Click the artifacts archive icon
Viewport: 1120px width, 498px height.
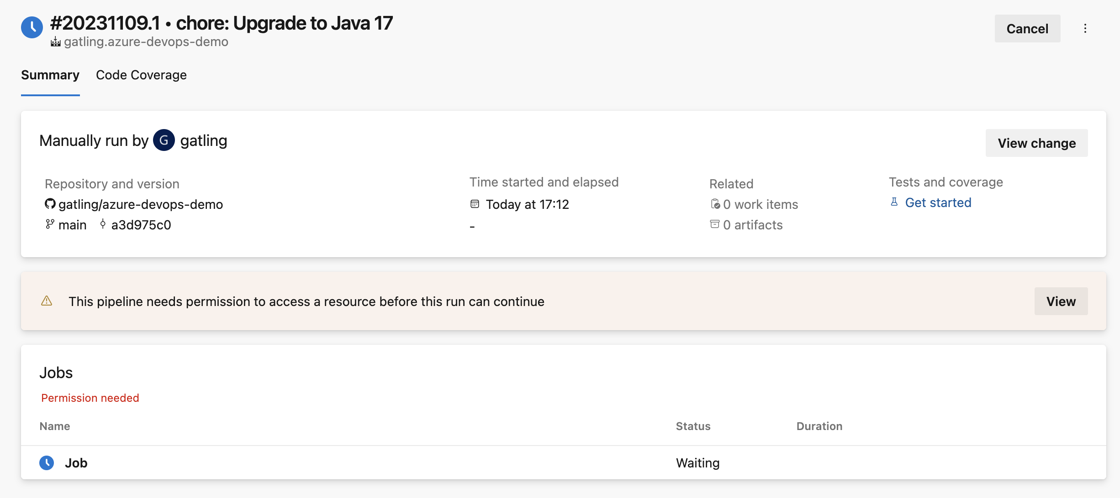(715, 224)
